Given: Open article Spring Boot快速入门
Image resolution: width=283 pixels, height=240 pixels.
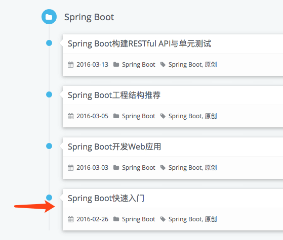Looking at the screenshot, I should 106,198.
